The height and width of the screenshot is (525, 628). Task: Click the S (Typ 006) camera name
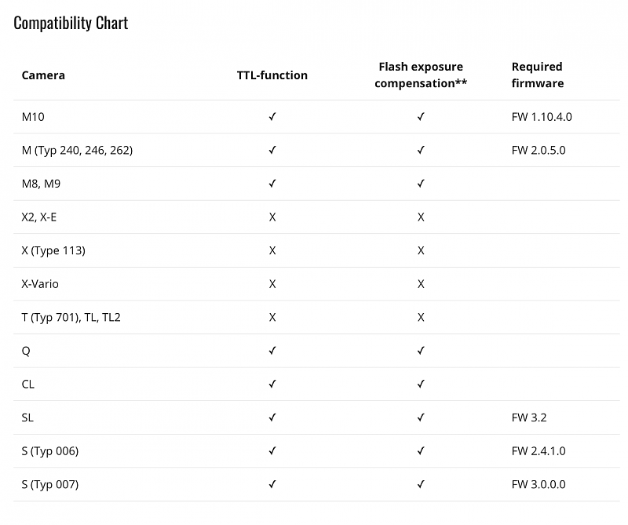[50, 451]
